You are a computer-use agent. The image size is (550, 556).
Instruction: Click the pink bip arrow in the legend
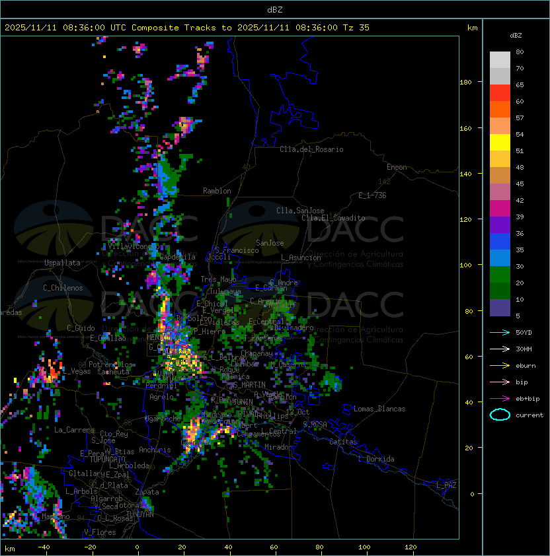[x=500, y=382]
